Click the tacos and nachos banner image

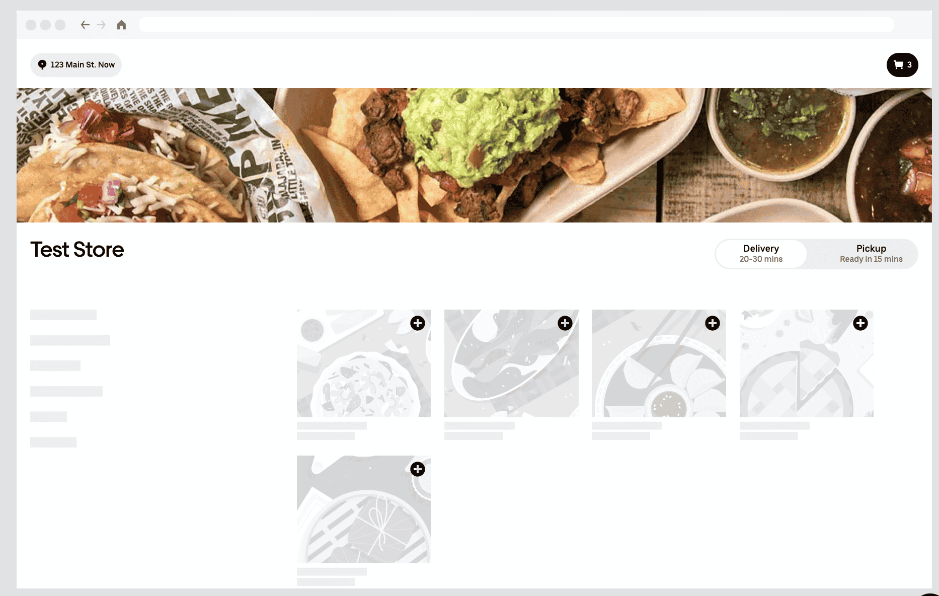pyautogui.click(x=474, y=155)
